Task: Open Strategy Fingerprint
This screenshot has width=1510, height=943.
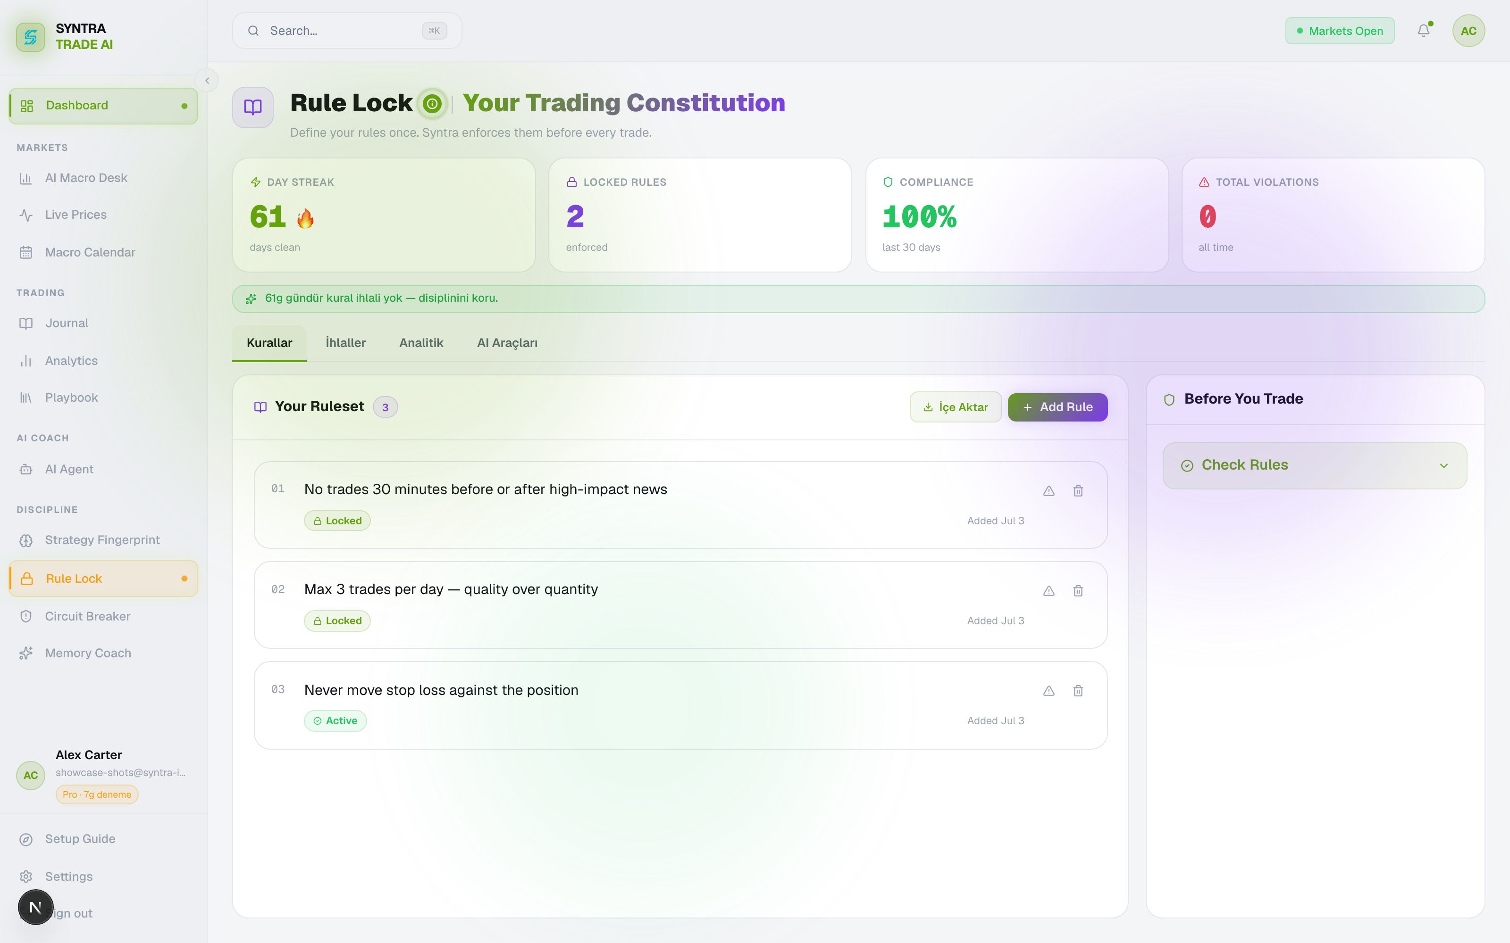Action: [104, 540]
